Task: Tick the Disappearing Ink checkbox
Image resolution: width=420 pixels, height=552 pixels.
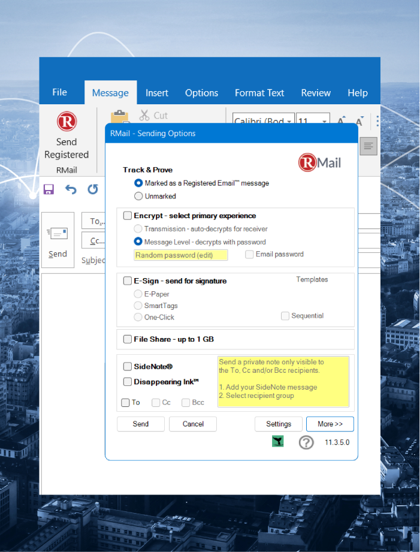Action: [x=128, y=382]
